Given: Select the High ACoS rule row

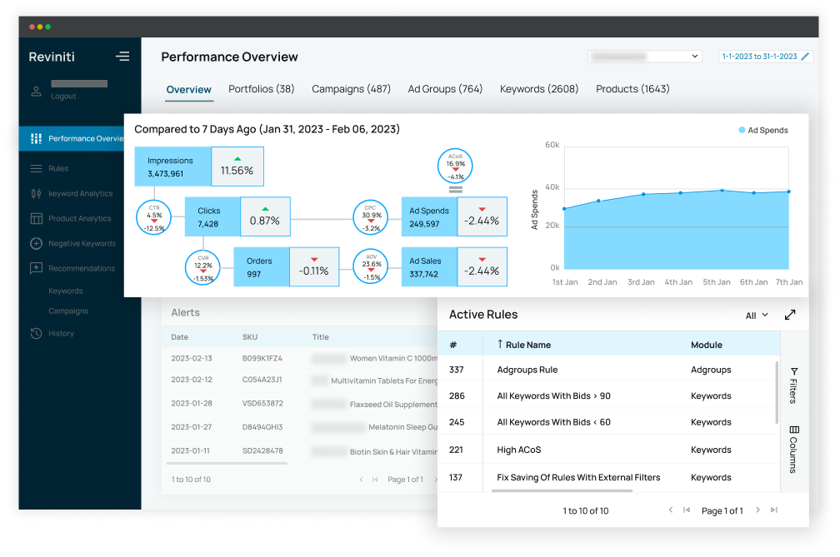Looking at the screenshot, I should point(608,450).
